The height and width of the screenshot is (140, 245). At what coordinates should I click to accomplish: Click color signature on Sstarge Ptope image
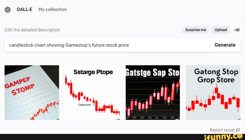117,119
